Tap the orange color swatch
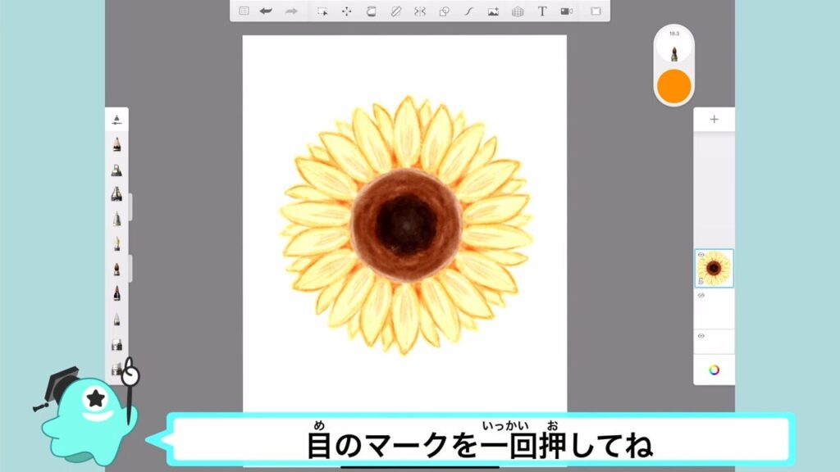The image size is (840, 472). coord(673,85)
